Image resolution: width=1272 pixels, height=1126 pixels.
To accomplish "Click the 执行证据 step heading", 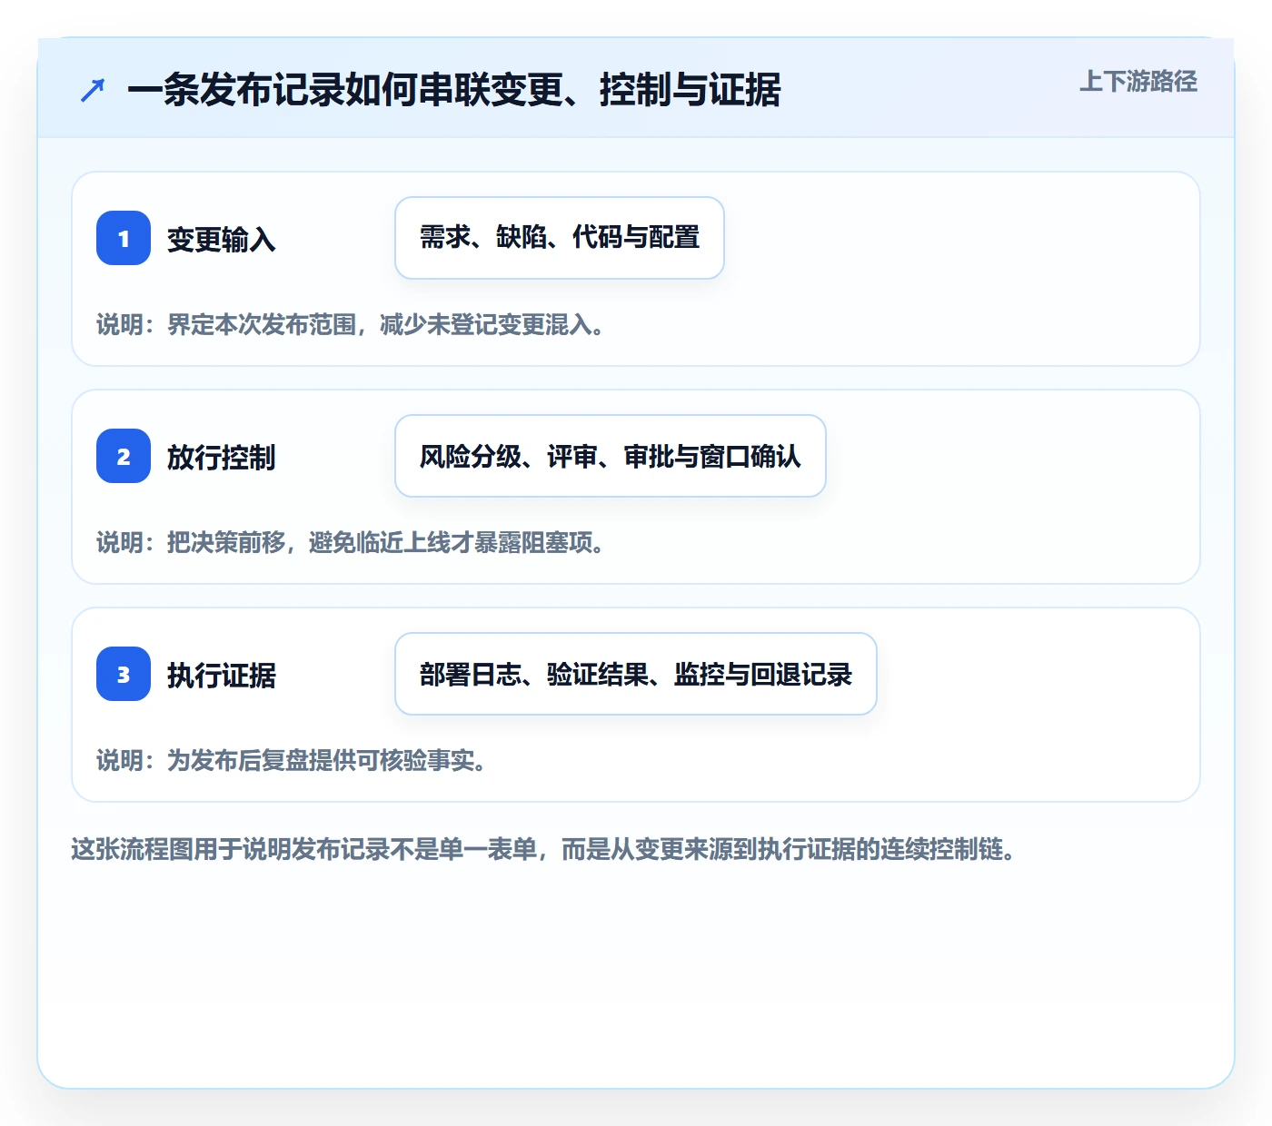I will (222, 676).
